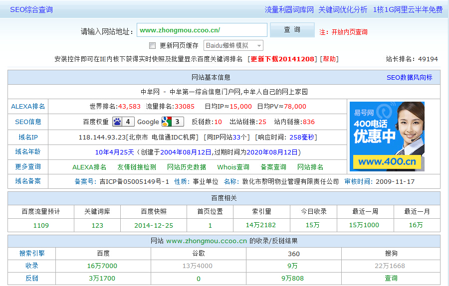Open the SEO综合查询 header link
This screenshot has height=286, width=449.
[x=31, y=10]
